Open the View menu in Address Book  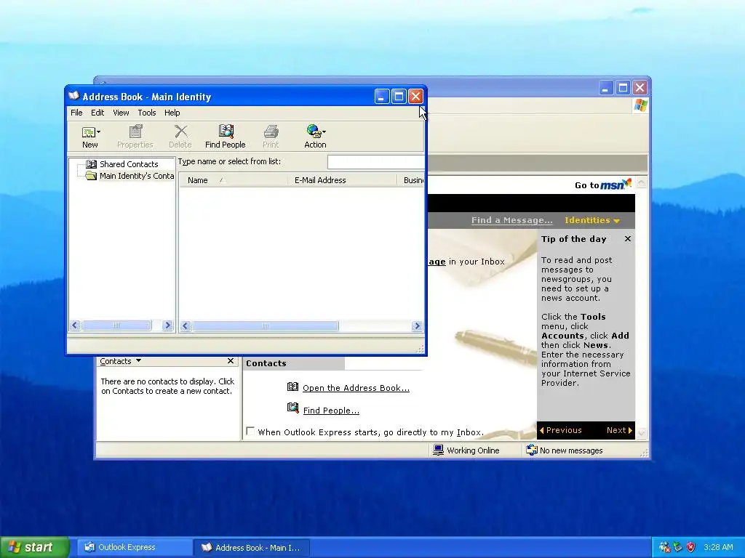click(x=121, y=113)
